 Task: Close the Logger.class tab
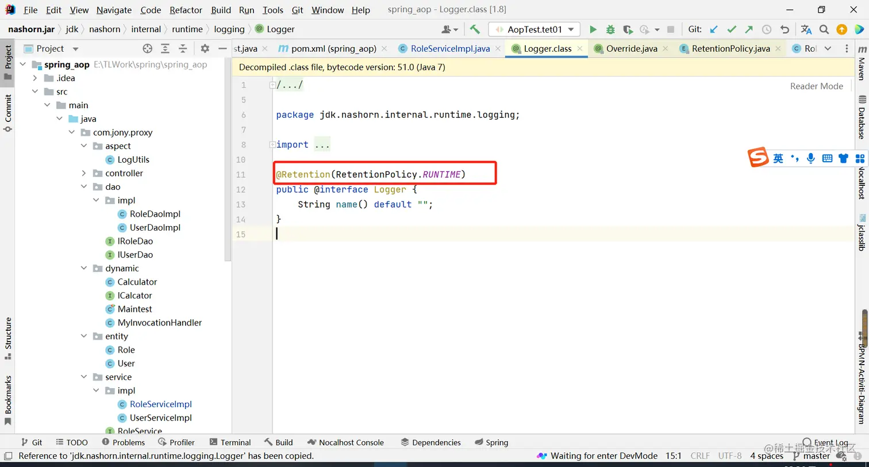[580, 49]
